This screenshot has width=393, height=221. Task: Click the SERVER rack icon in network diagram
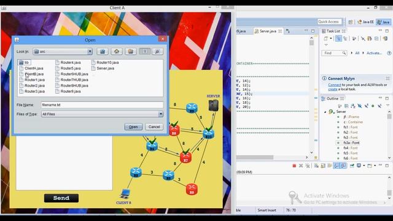pos(213,105)
